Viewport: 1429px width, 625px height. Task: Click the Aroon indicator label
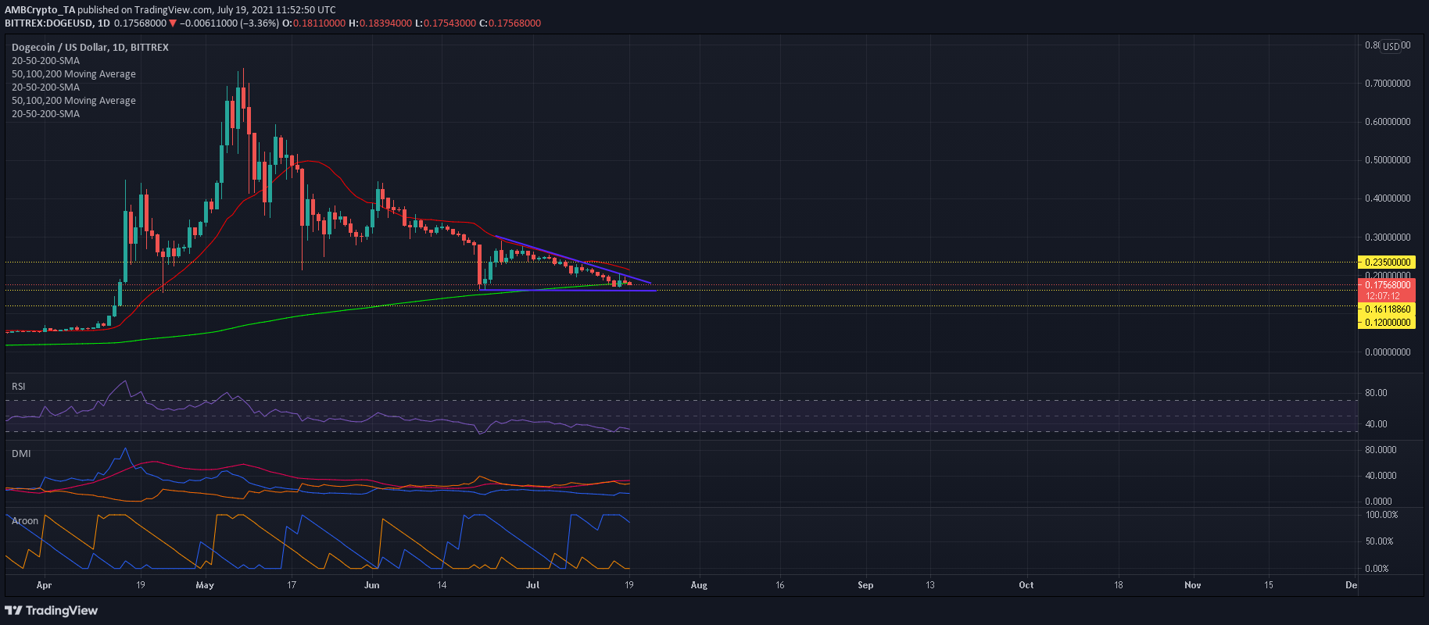[x=25, y=521]
